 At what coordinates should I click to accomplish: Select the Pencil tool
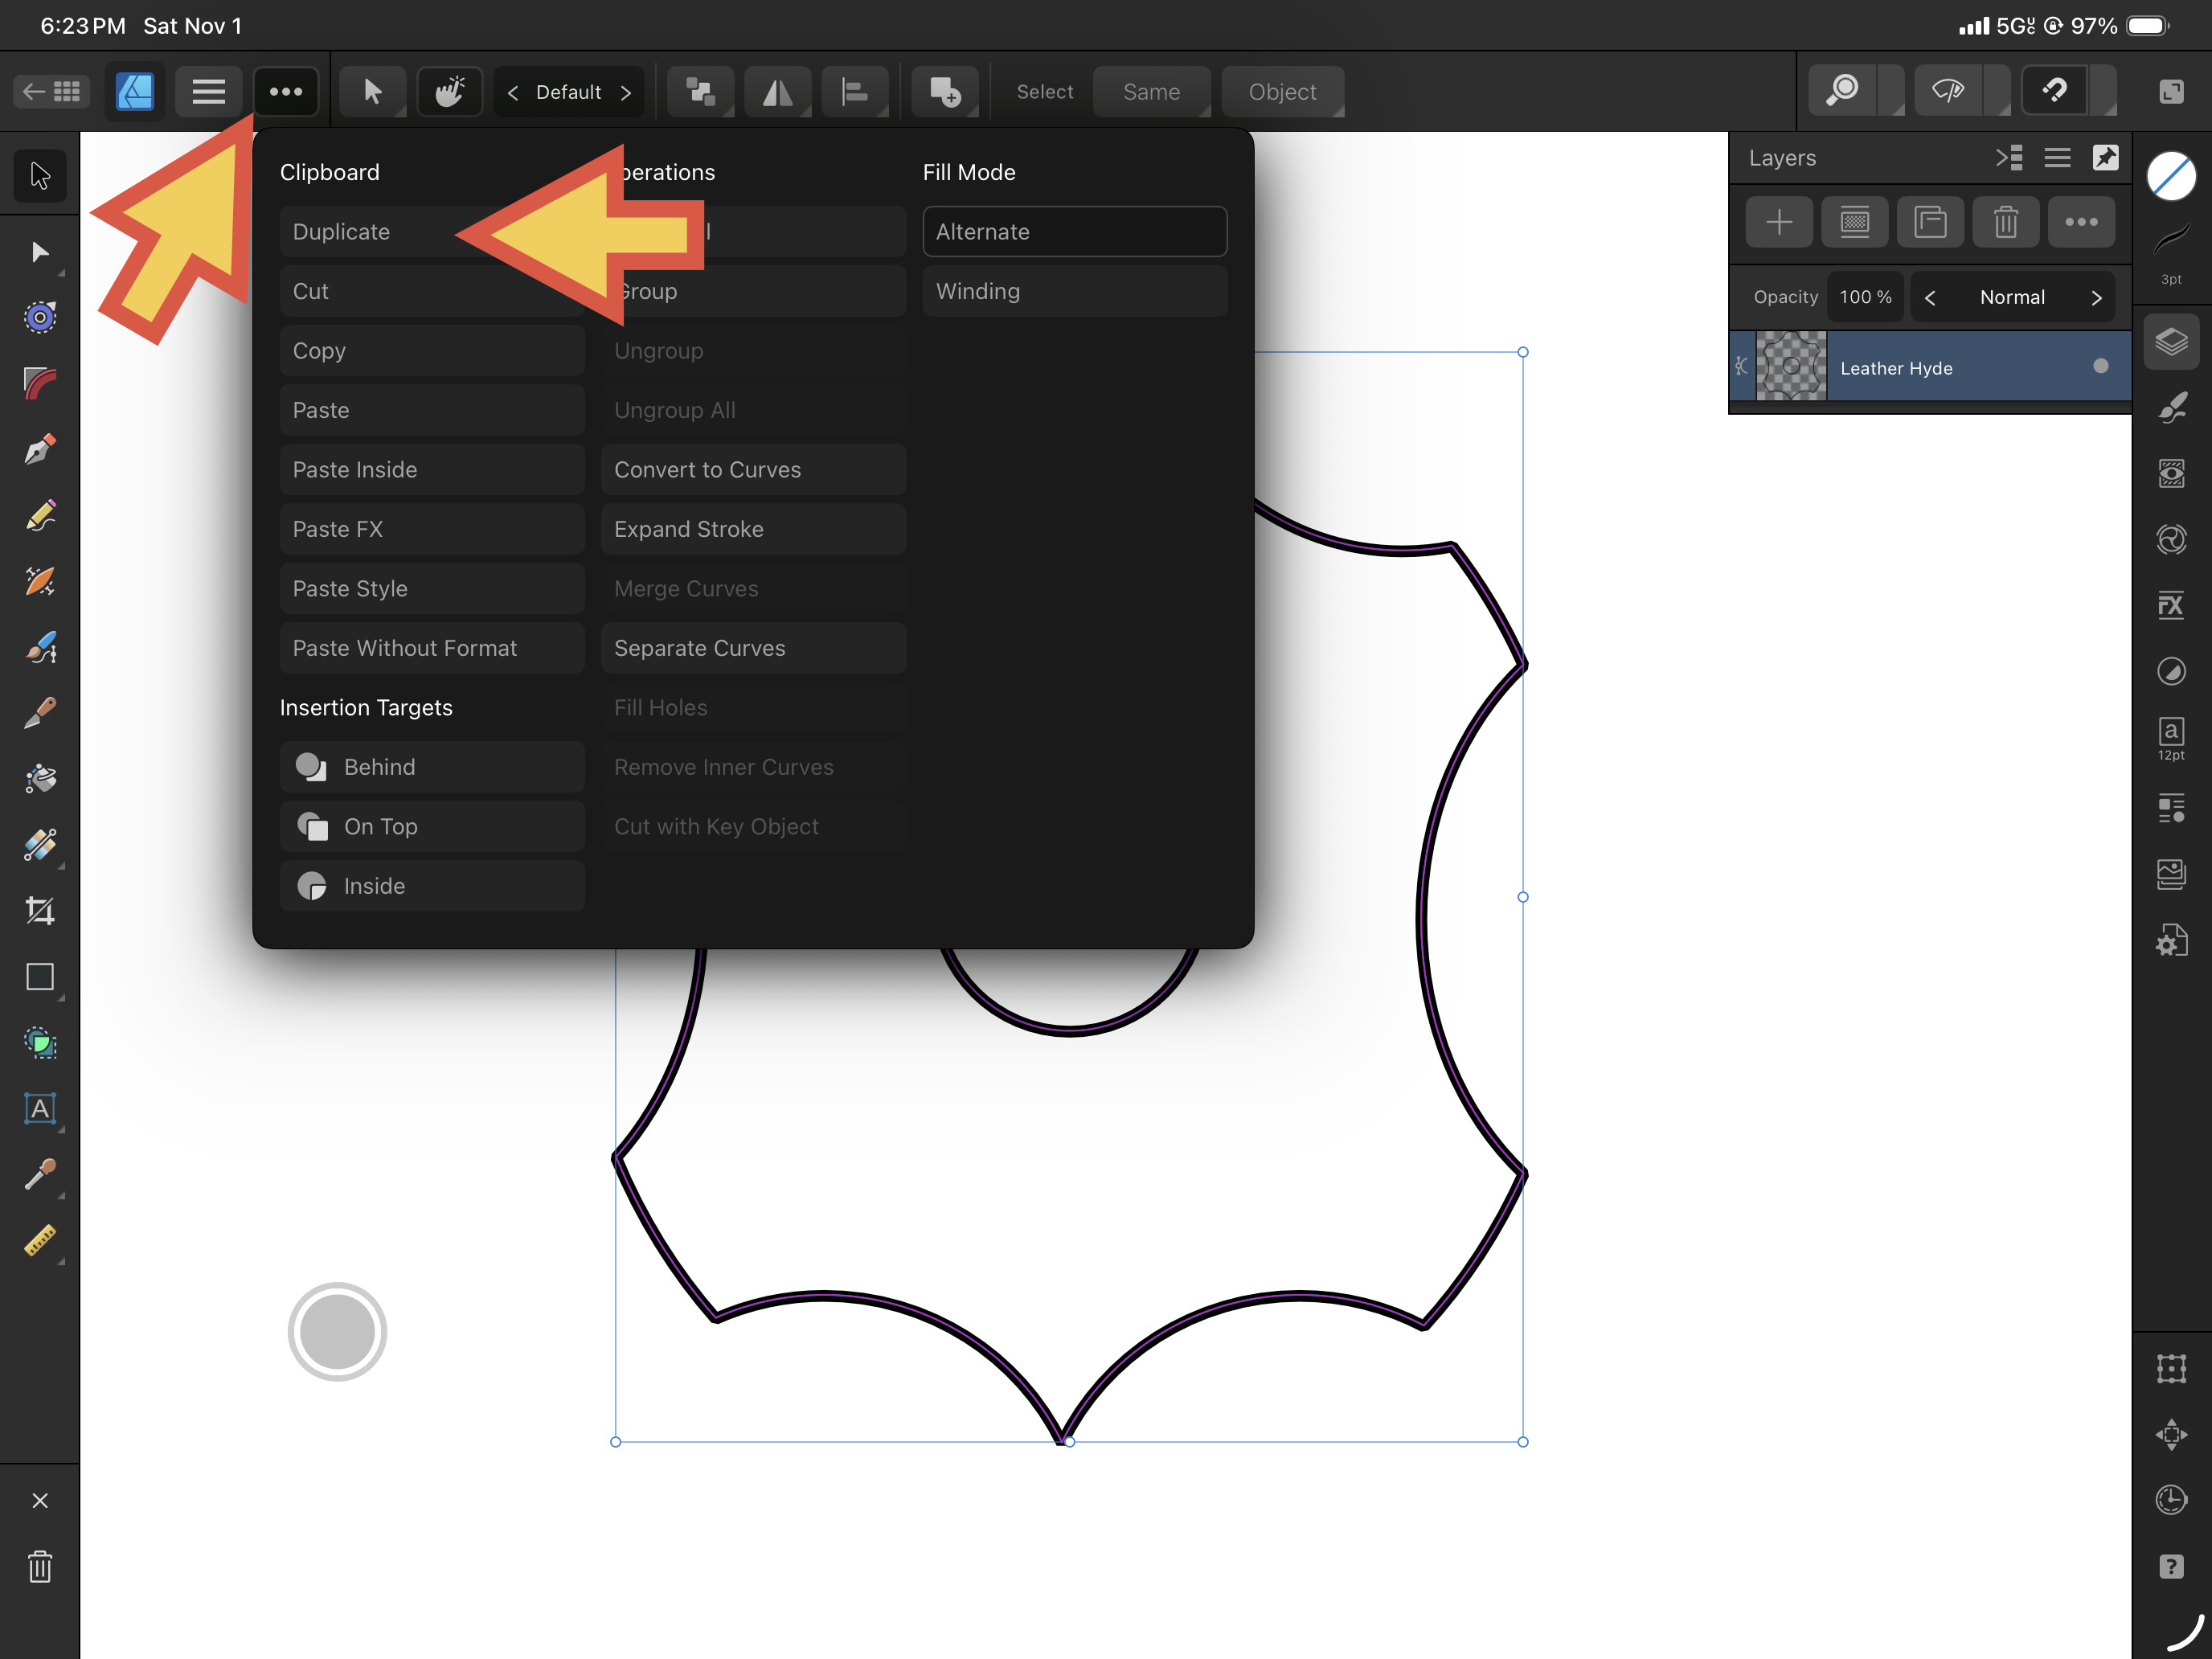tap(40, 515)
